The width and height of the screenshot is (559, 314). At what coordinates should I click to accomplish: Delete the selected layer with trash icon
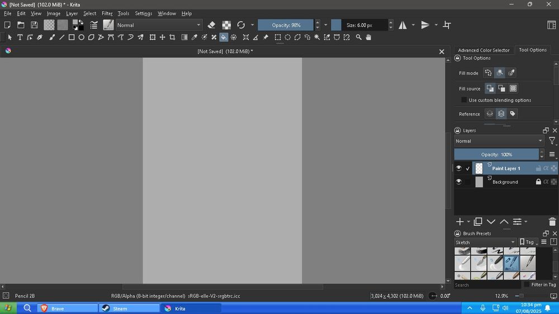click(552, 222)
